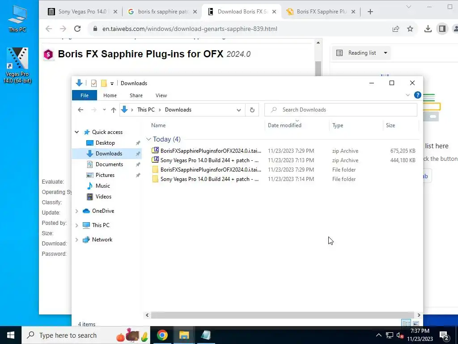This screenshot has width=458, height=344.
Task: Select Documents in navigation pane
Action: tap(109, 164)
